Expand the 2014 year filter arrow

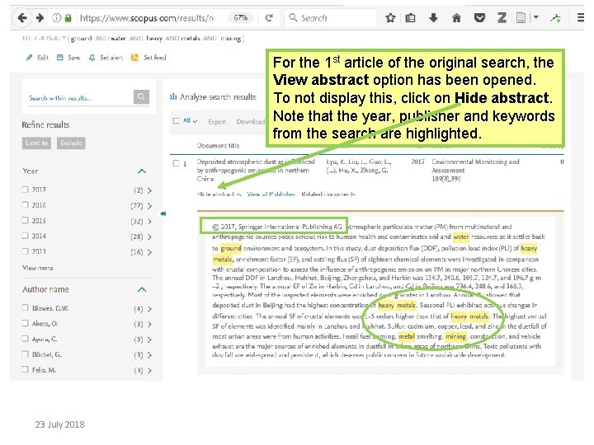point(149,237)
